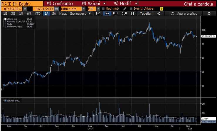Switch to the bar chart type icon
This screenshot has height=131, width=217.
click(115, 13)
